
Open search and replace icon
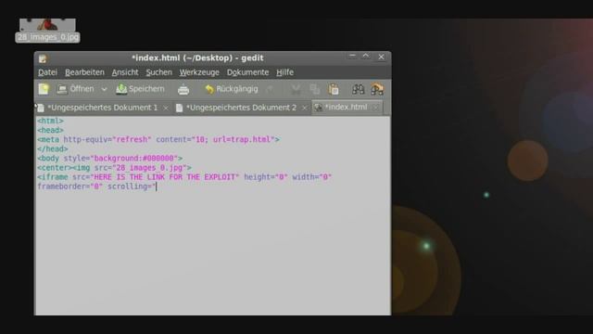(x=377, y=89)
